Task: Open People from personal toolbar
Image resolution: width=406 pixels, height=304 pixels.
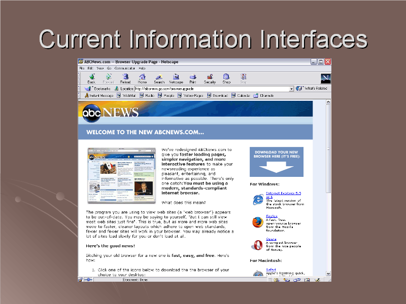Action: pos(166,95)
